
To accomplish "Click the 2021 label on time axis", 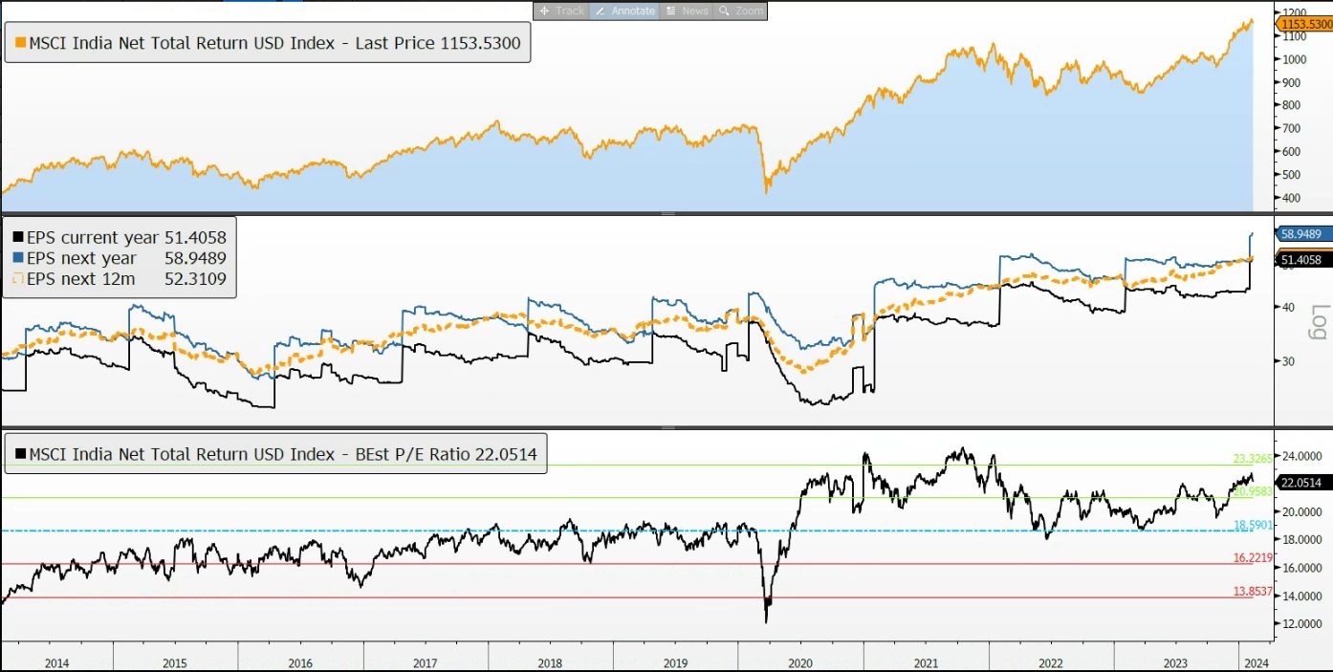I will [x=926, y=662].
